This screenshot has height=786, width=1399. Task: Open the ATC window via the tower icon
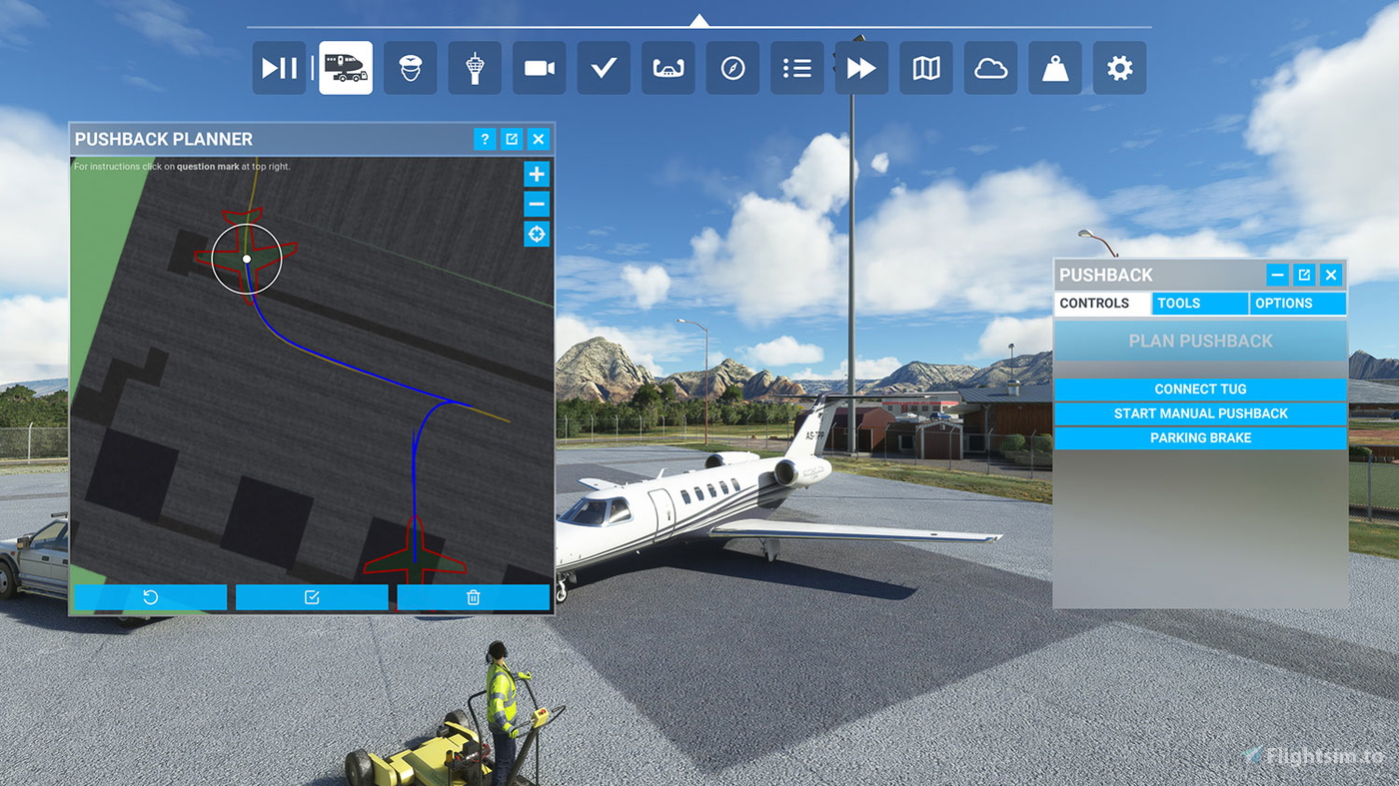coord(475,67)
